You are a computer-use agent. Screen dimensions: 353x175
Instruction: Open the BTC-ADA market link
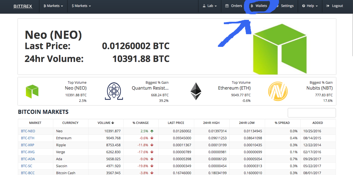28,159
